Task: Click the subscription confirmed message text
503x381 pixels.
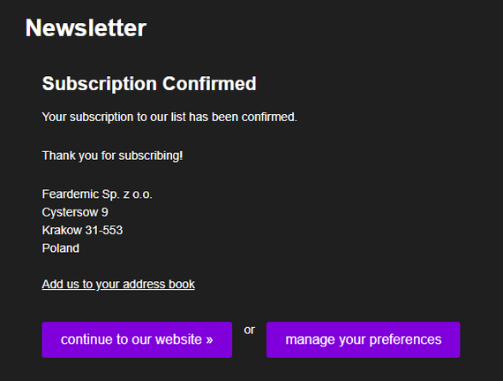Action: point(169,118)
